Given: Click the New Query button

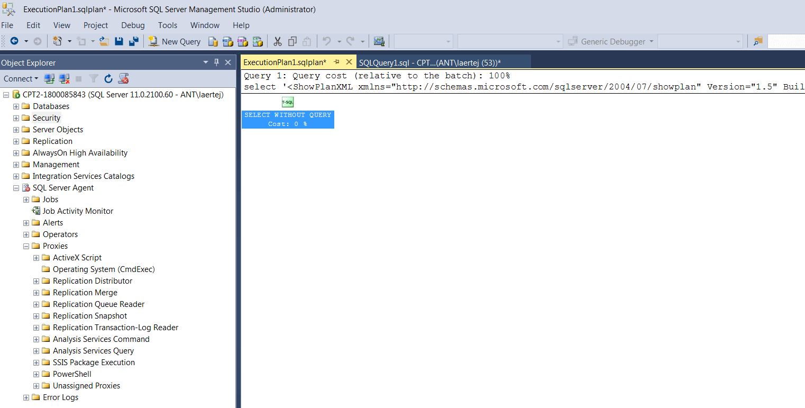Looking at the screenshot, I should (x=175, y=41).
